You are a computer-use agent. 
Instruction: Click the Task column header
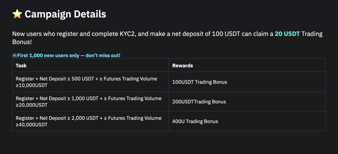[x=21, y=65]
